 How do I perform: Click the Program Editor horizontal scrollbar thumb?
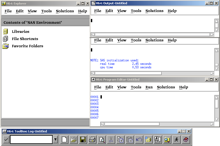(x=132, y=124)
